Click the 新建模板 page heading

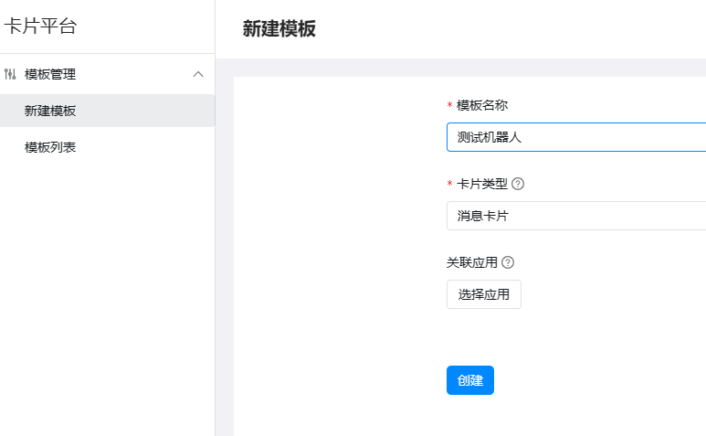279,28
